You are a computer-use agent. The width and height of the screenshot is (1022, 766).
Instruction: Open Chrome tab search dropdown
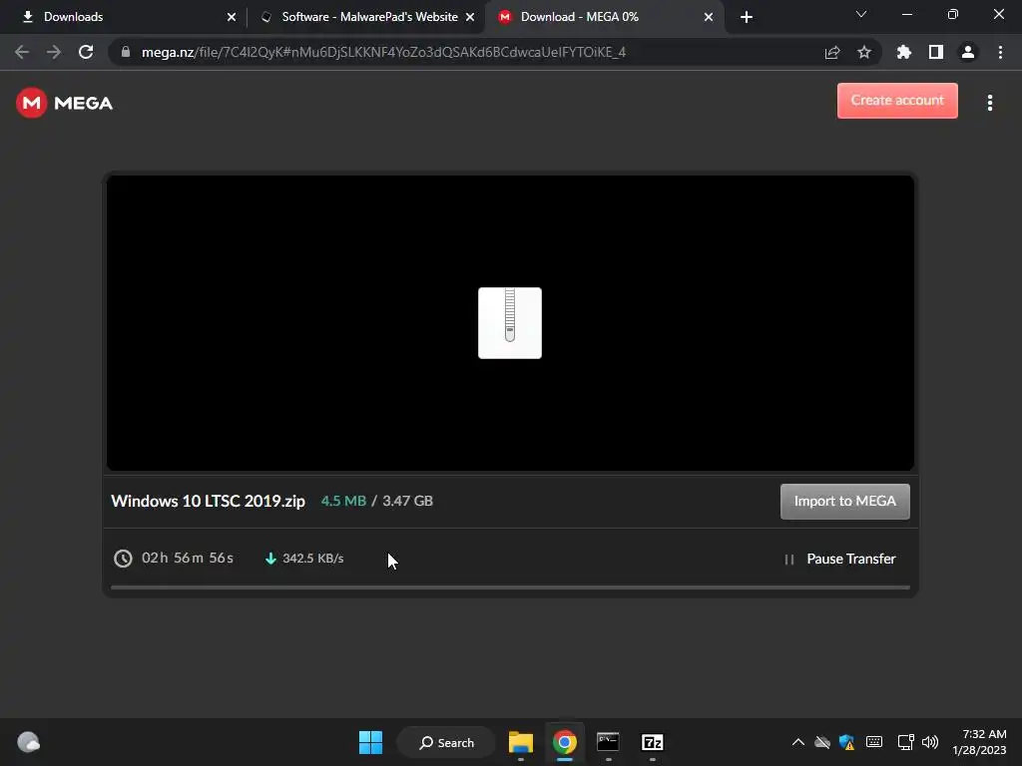[861, 14]
